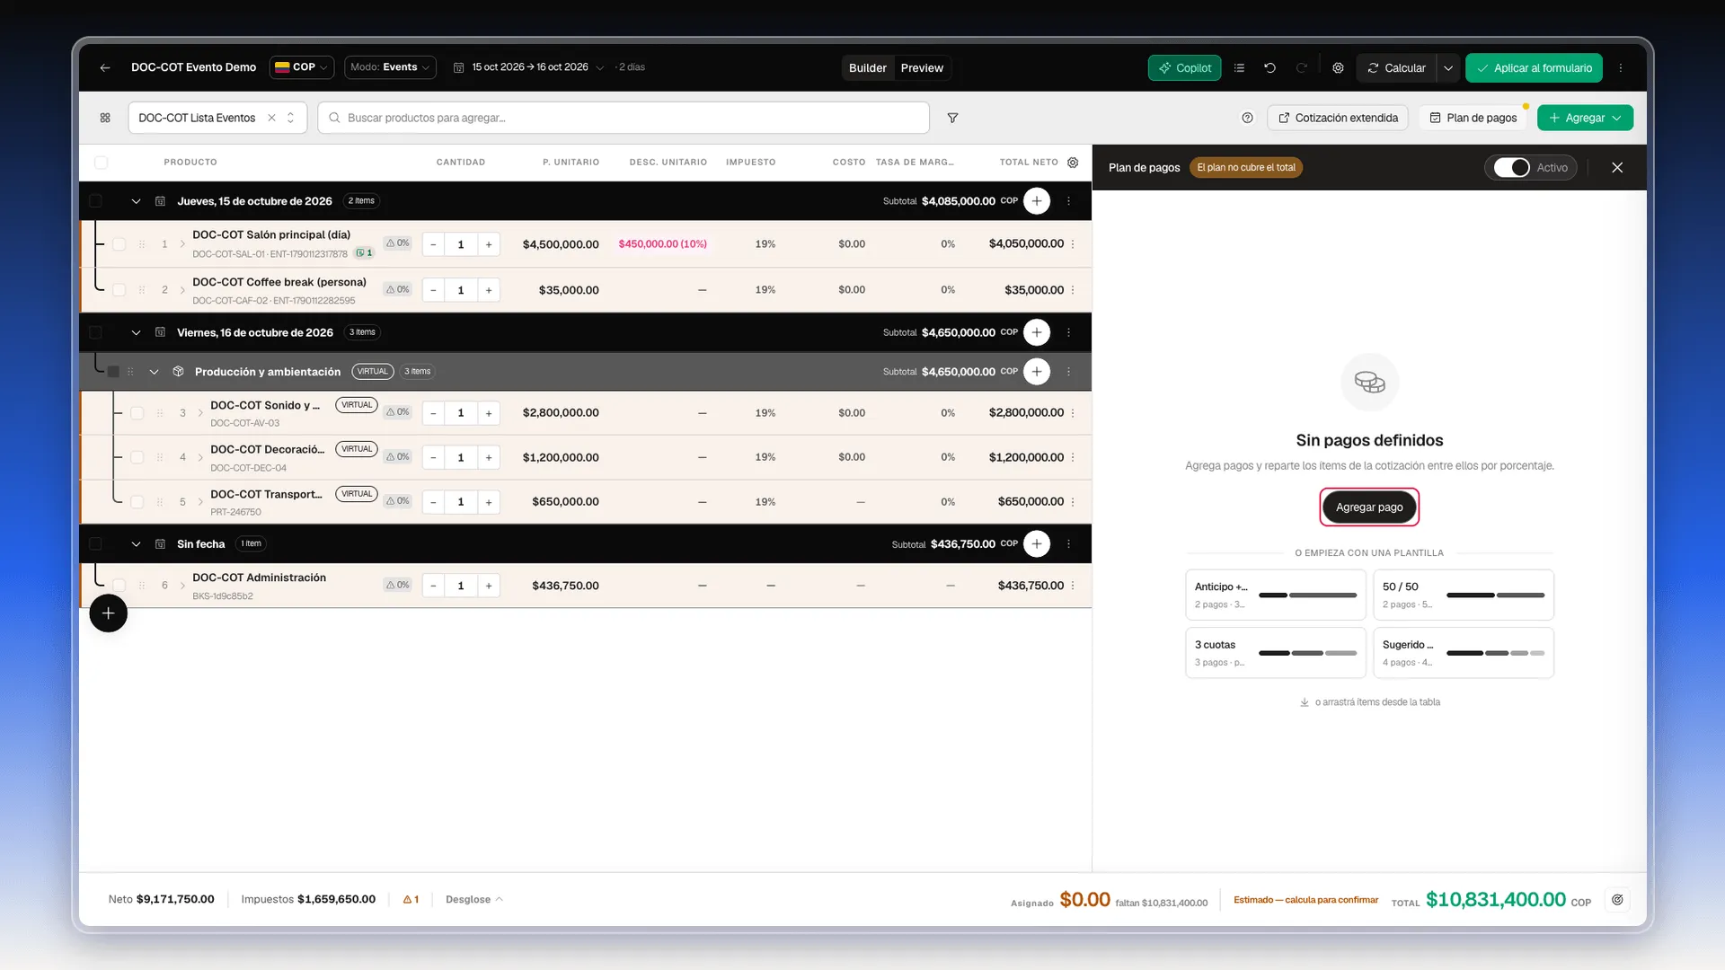Click Aplicar al formulario

(1534, 67)
